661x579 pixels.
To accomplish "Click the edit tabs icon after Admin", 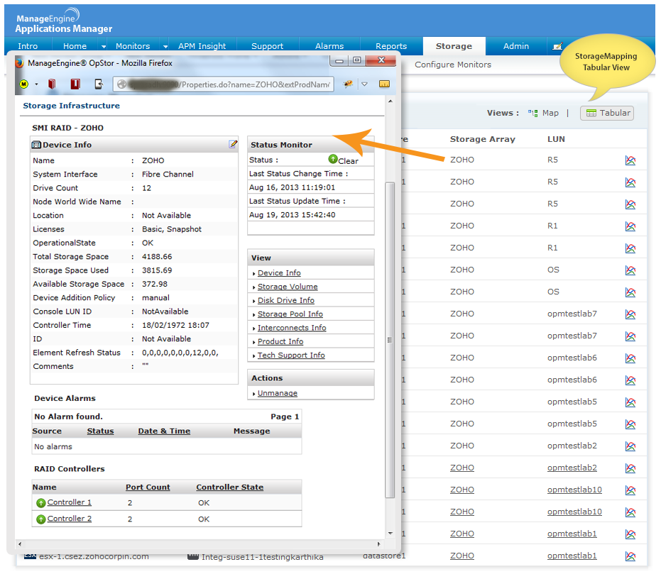I will click(557, 46).
